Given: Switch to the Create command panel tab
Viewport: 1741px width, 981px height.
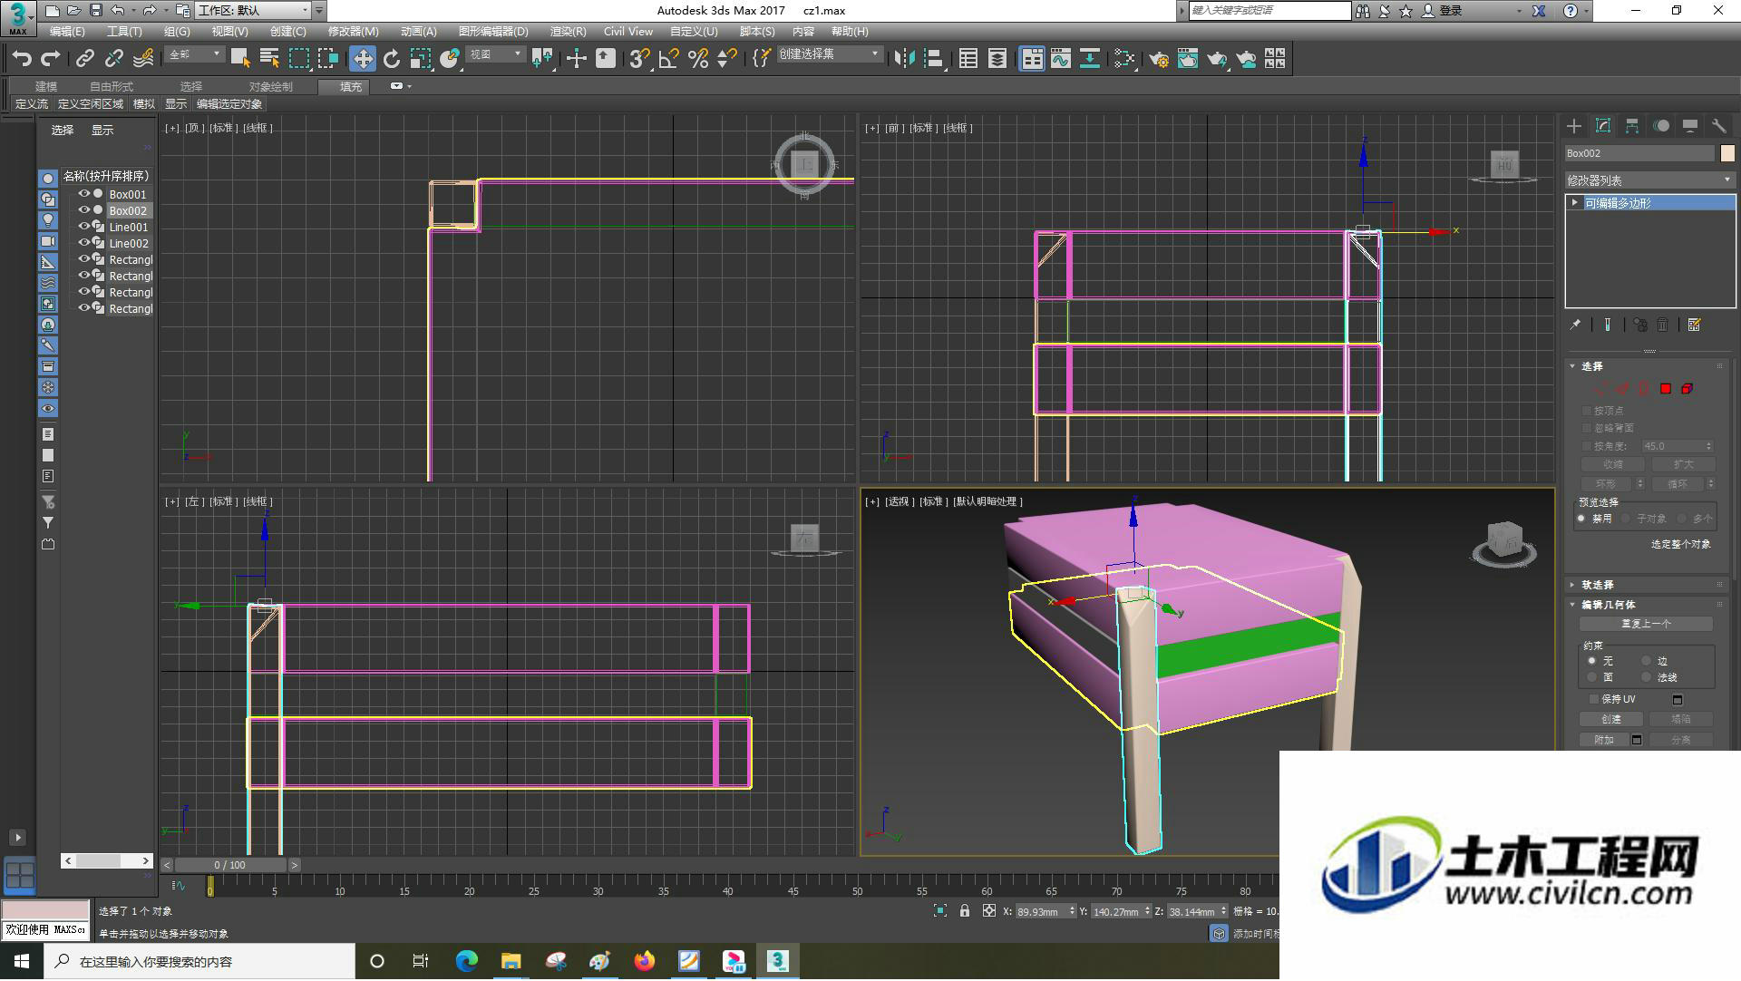Looking at the screenshot, I should (1574, 126).
